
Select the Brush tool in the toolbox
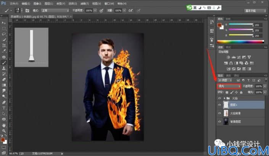tap(4, 63)
